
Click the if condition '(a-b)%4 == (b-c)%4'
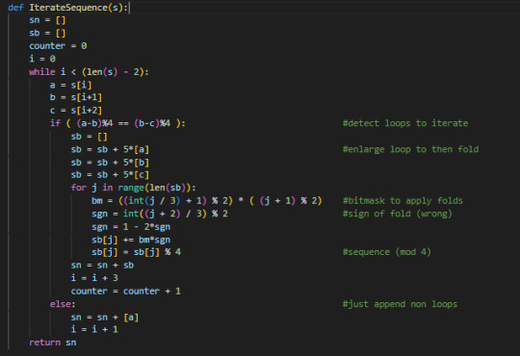pos(123,123)
